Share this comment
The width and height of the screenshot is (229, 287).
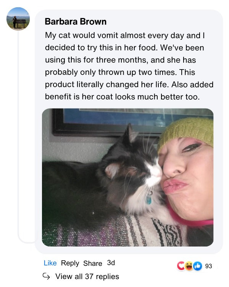click(x=93, y=263)
